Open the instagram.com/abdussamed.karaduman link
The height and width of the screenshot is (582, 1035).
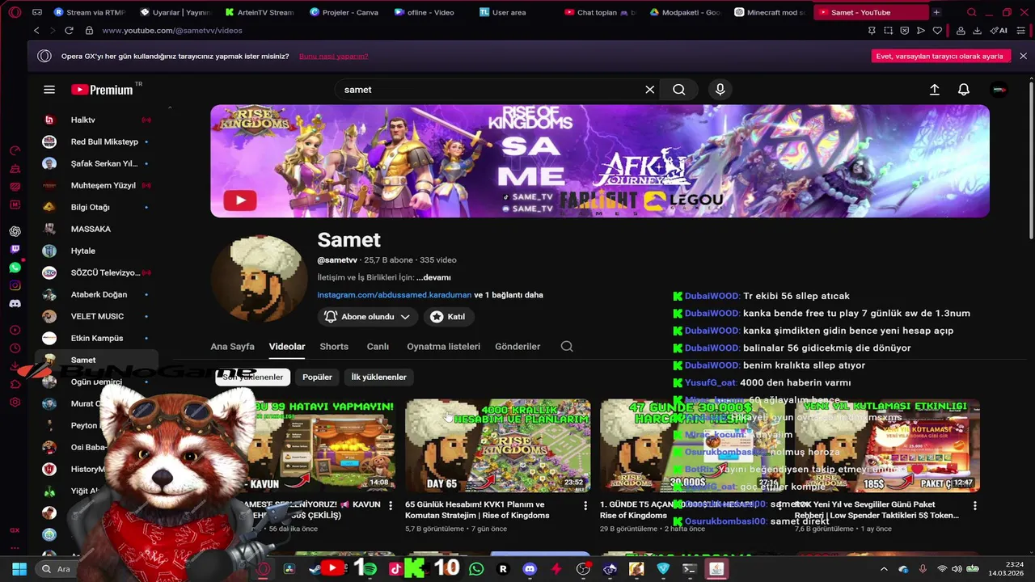394,295
